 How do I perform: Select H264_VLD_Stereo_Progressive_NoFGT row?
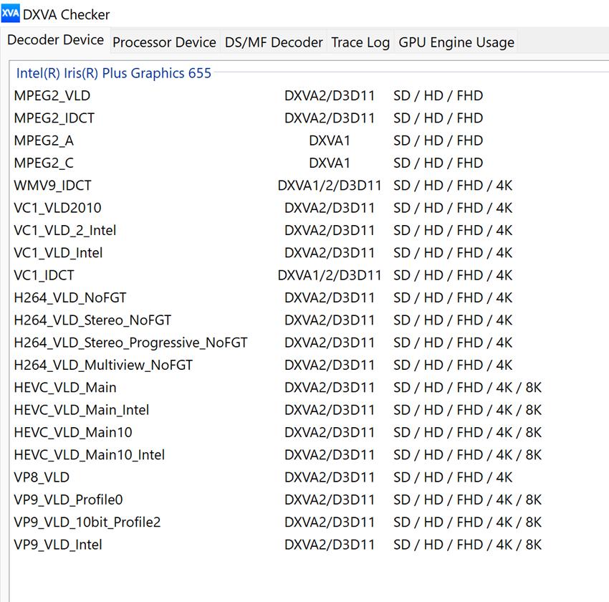130,343
